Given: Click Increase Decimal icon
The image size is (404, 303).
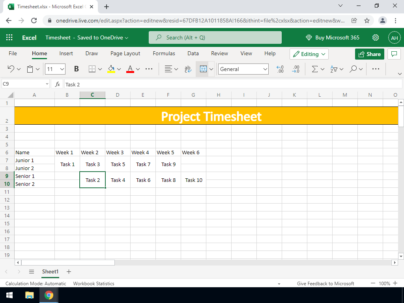Looking at the screenshot, I should tap(296, 69).
